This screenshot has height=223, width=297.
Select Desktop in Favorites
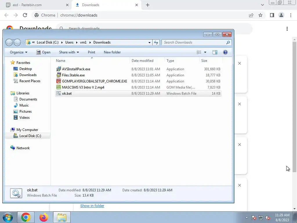[x=23, y=69]
